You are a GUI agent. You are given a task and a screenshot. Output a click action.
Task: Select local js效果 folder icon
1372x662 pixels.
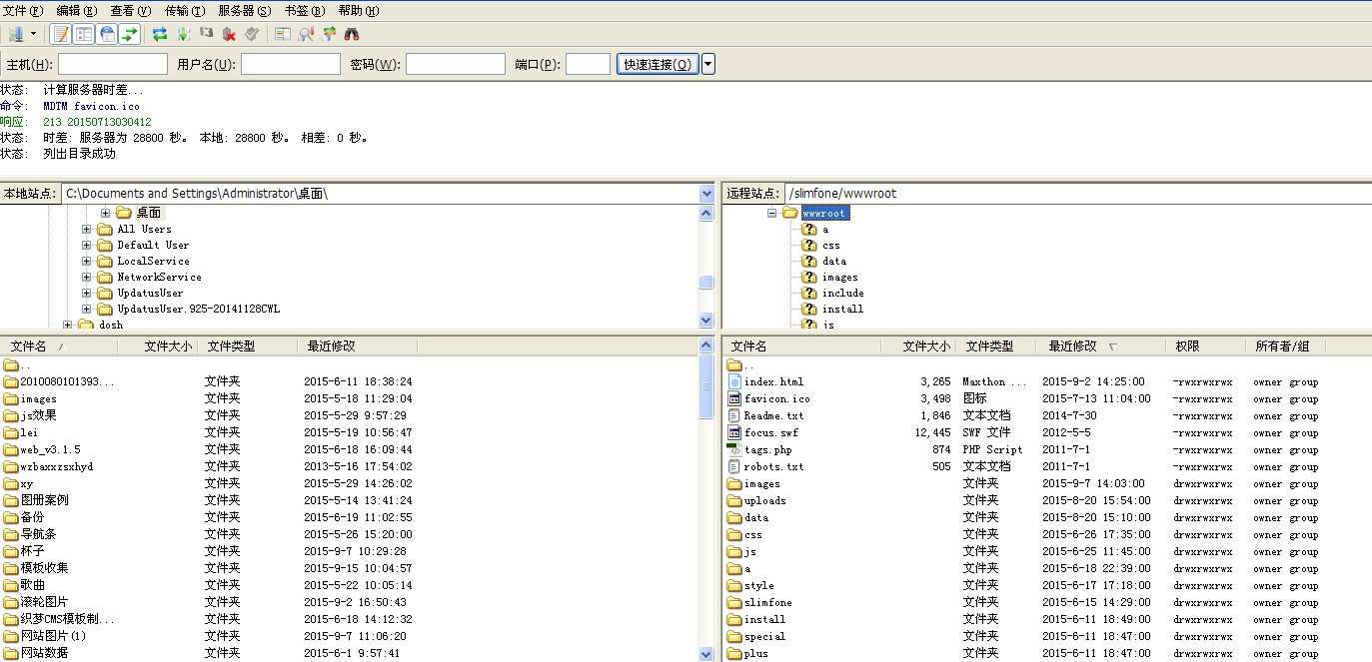pos(11,415)
